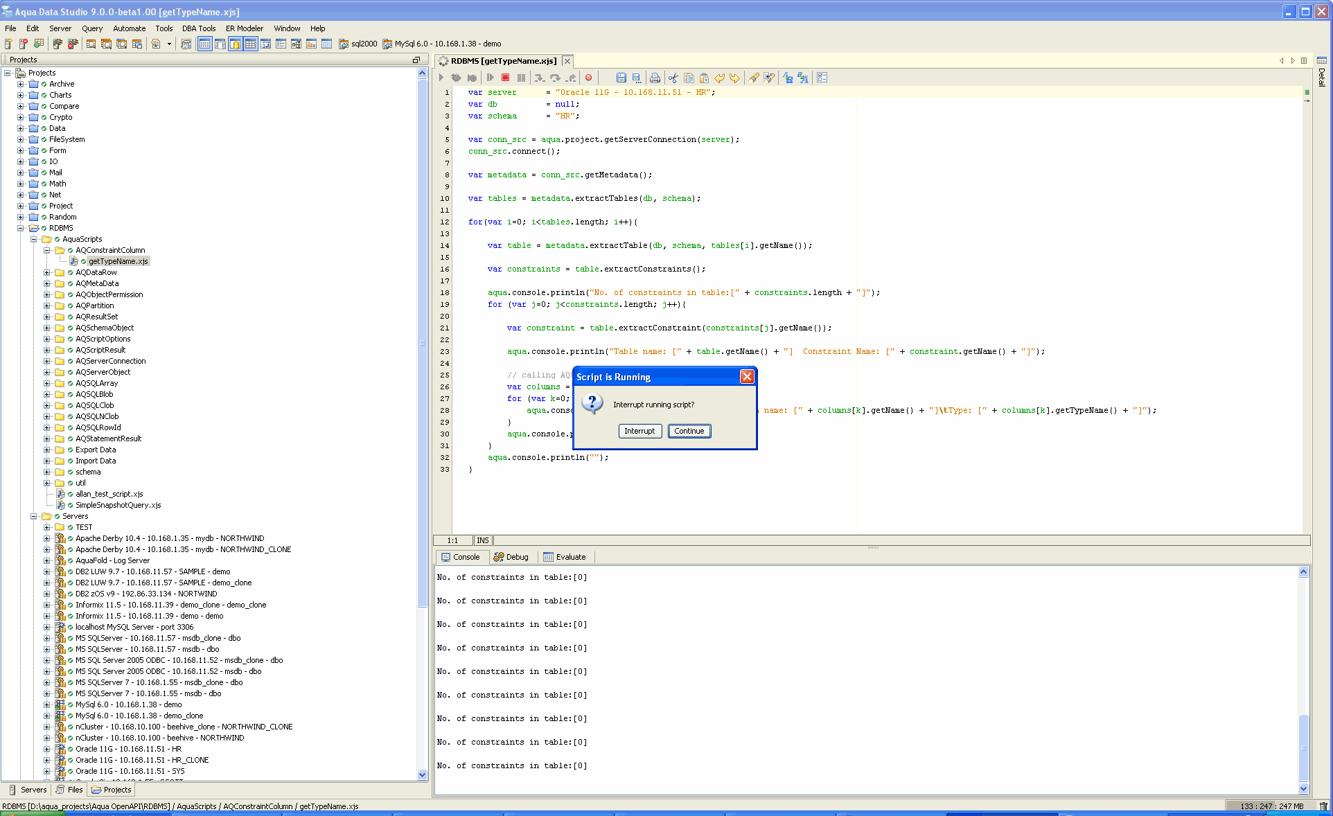1333x816 pixels.
Task: Open sql2000 server shortcut in toolbar
Action: 358,44
